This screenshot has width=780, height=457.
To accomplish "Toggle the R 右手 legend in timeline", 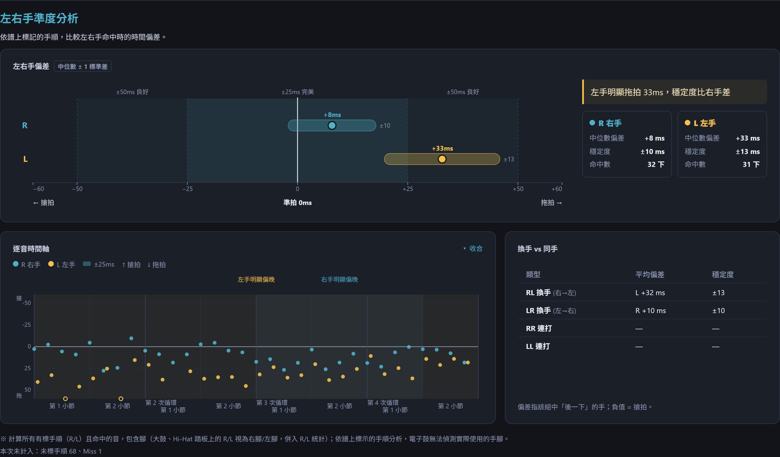I will point(27,265).
